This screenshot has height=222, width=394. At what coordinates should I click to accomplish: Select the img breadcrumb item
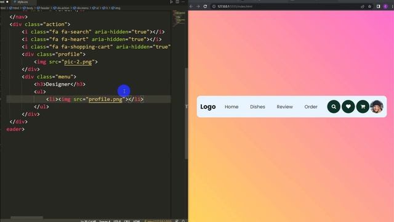(x=116, y=8)
